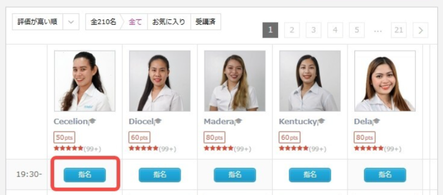Screen dimensions: 443x195
Task: Click graduation cap icon beside Cecelion
Action: pyautogui.click(x=92, y=121)
